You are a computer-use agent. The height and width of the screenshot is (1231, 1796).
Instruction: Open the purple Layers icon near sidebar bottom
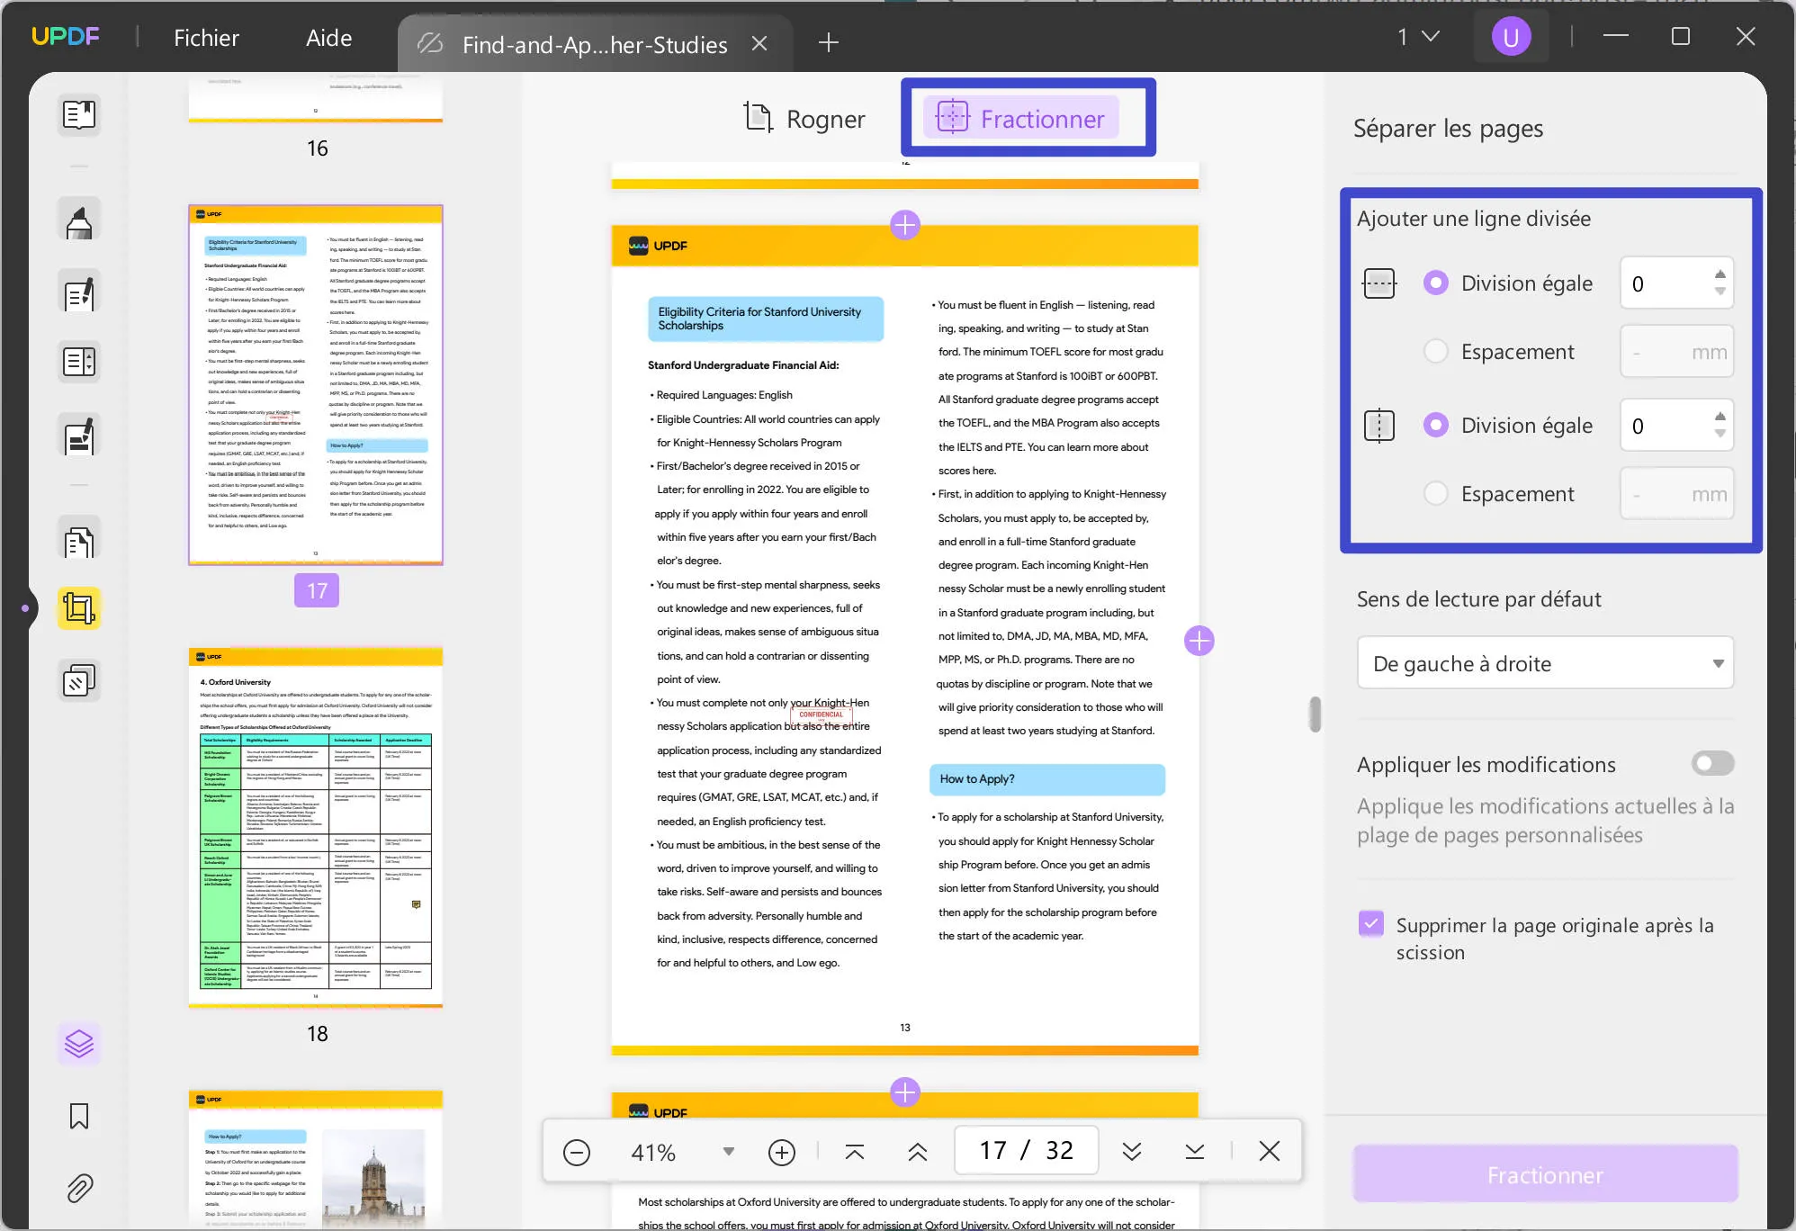pyautogui.click(x=79, y=1044)
